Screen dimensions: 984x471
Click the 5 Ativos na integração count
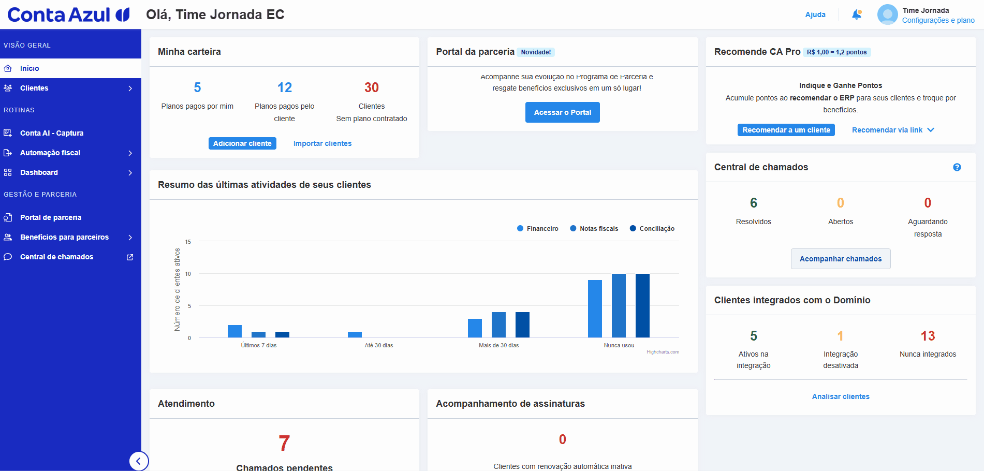tap(754, 336)
